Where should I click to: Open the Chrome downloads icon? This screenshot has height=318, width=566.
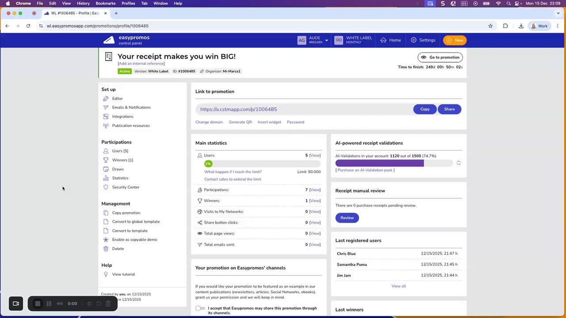pyautogui.click(x=521, y=26)
